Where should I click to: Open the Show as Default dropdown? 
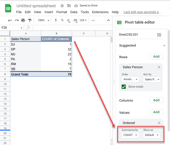pos(151,135)
